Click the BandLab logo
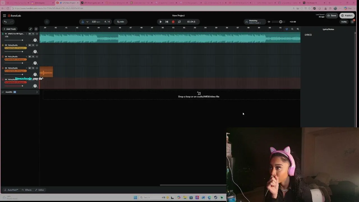 tap(14, 16)
